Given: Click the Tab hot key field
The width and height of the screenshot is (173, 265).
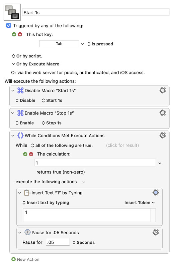Looking at the screenshot, I should click(x=59, y=44).
